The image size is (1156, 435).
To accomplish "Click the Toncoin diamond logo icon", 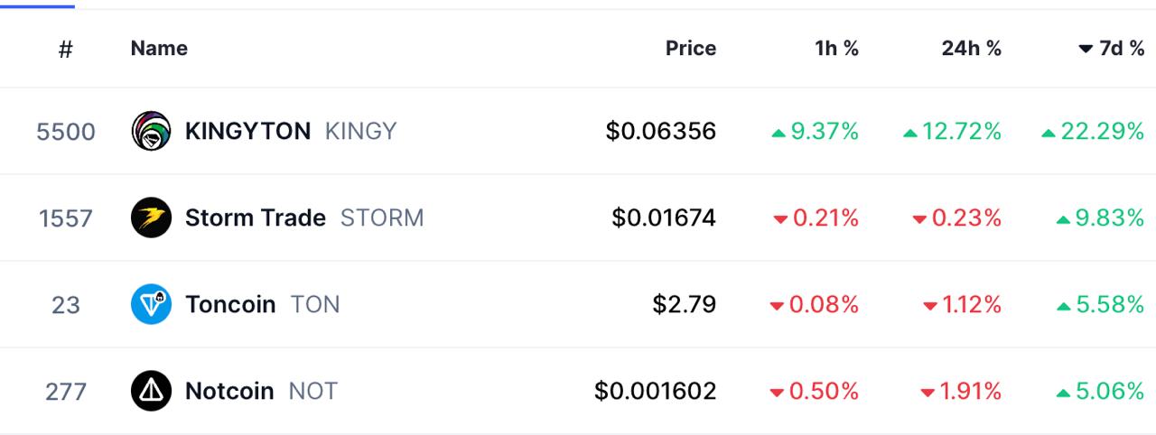I will [x=151, y=304].
